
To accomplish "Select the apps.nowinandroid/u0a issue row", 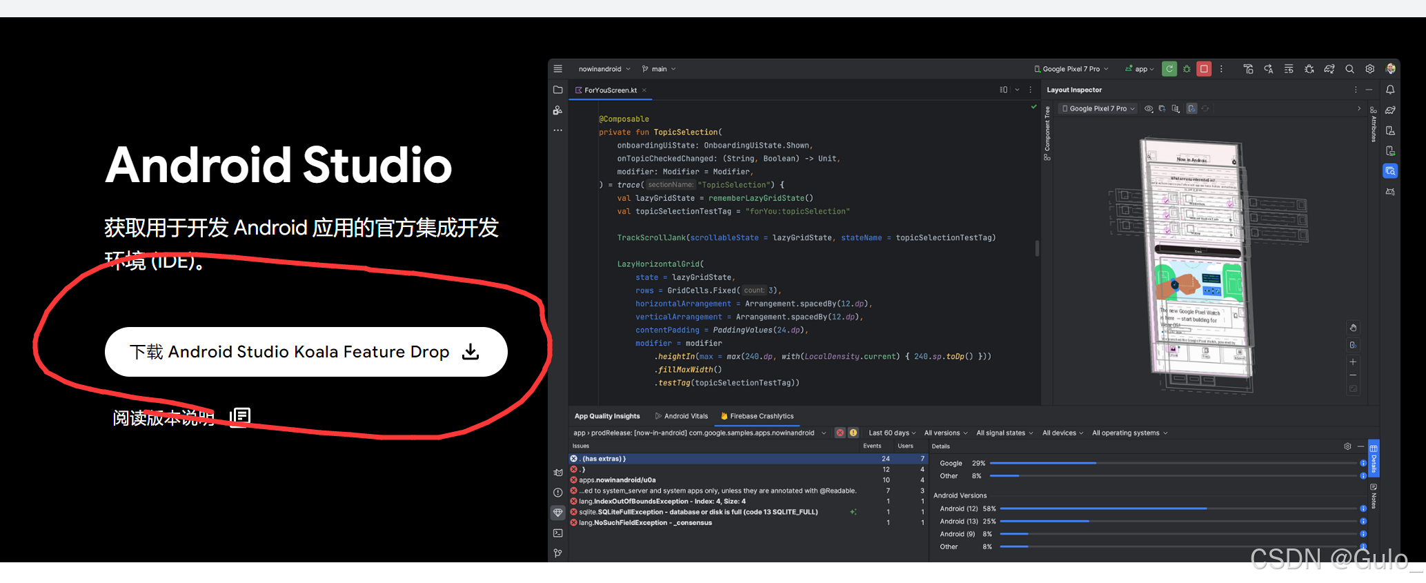I will point(748,480).
